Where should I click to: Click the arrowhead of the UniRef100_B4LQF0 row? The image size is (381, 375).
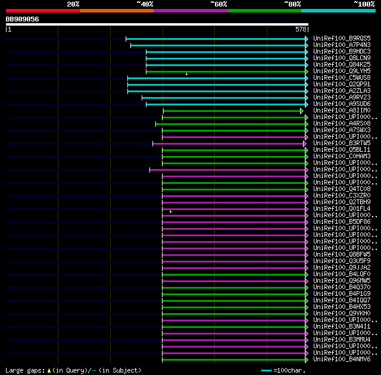307,274
